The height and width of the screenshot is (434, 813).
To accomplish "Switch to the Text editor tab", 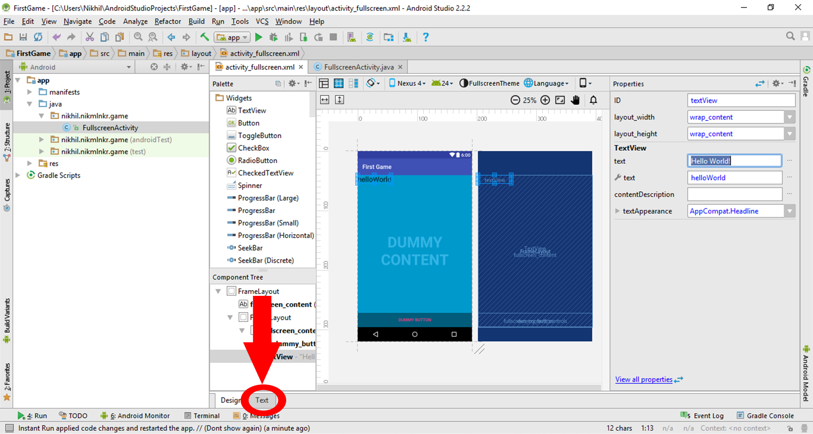I will click(x=262, y=400).
